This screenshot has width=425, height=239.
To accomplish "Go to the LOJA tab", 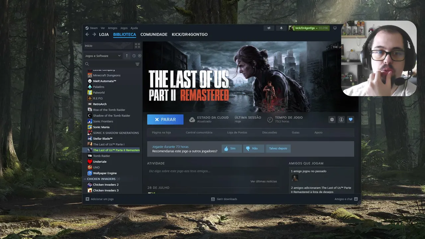I will (104, 35).
